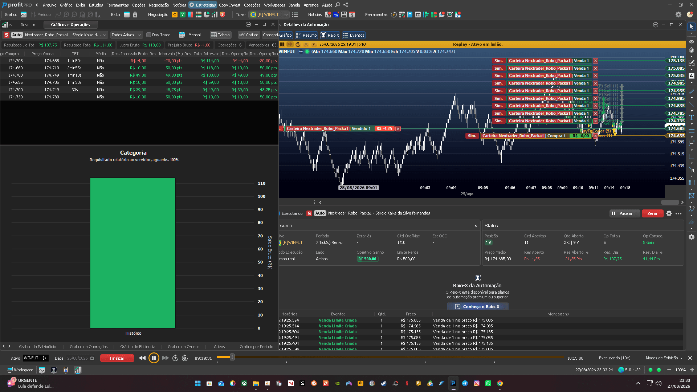Open the settings gear in top toolbar
Viewport: 697px width, 392px height.
click(x=678, y=15)
